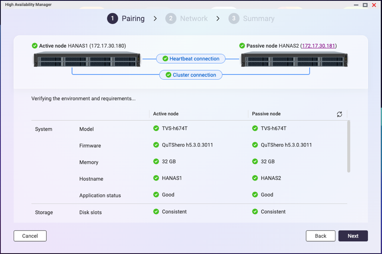
Task: Click the passive node NAS device image
Action: point(294,60)
